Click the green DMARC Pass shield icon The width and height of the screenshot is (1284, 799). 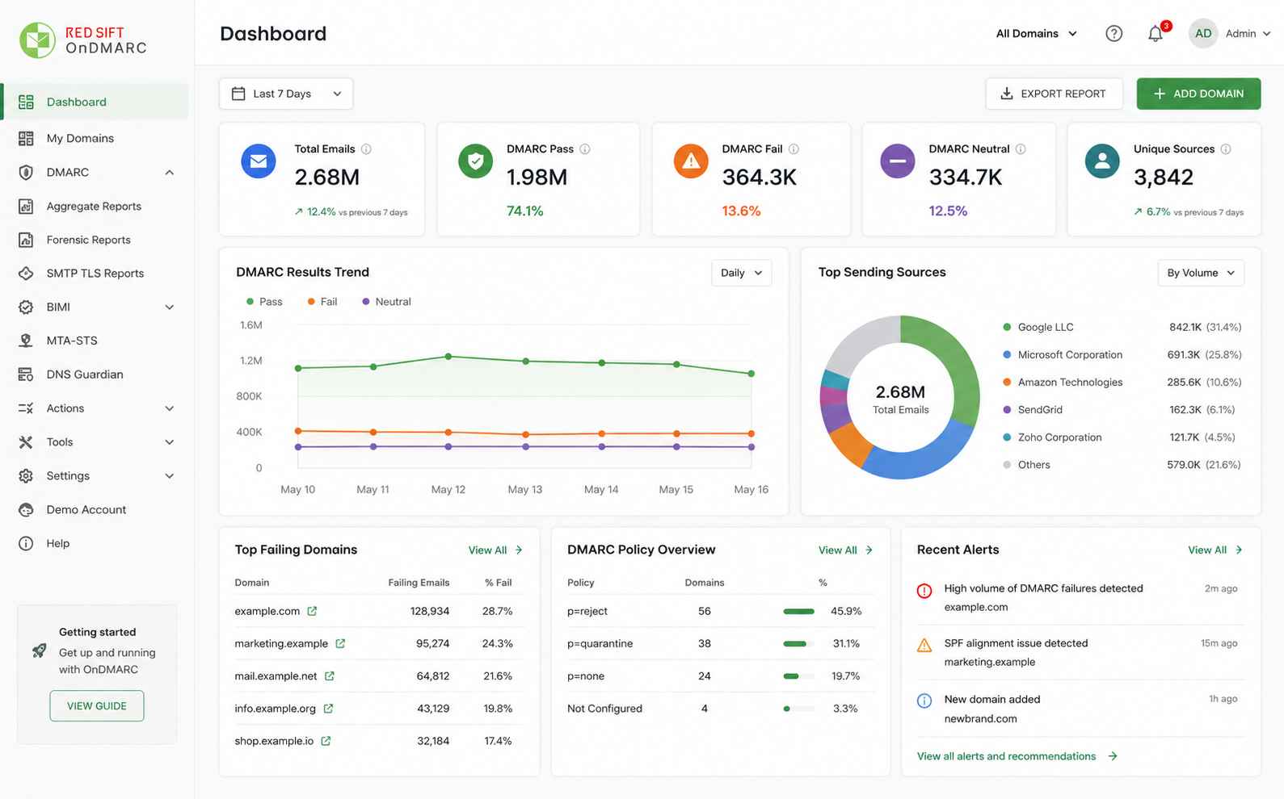pyautogui.click(x=475, y=161)
